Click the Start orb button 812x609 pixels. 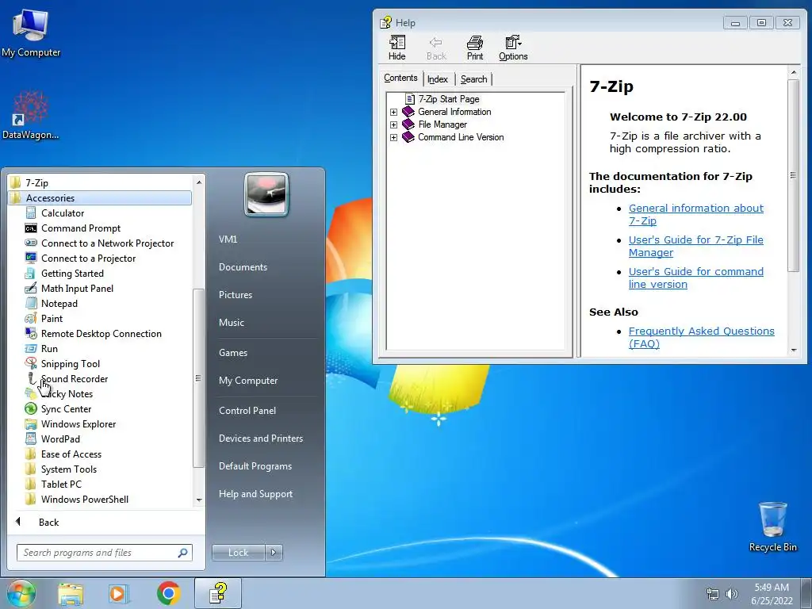point(21,593)
